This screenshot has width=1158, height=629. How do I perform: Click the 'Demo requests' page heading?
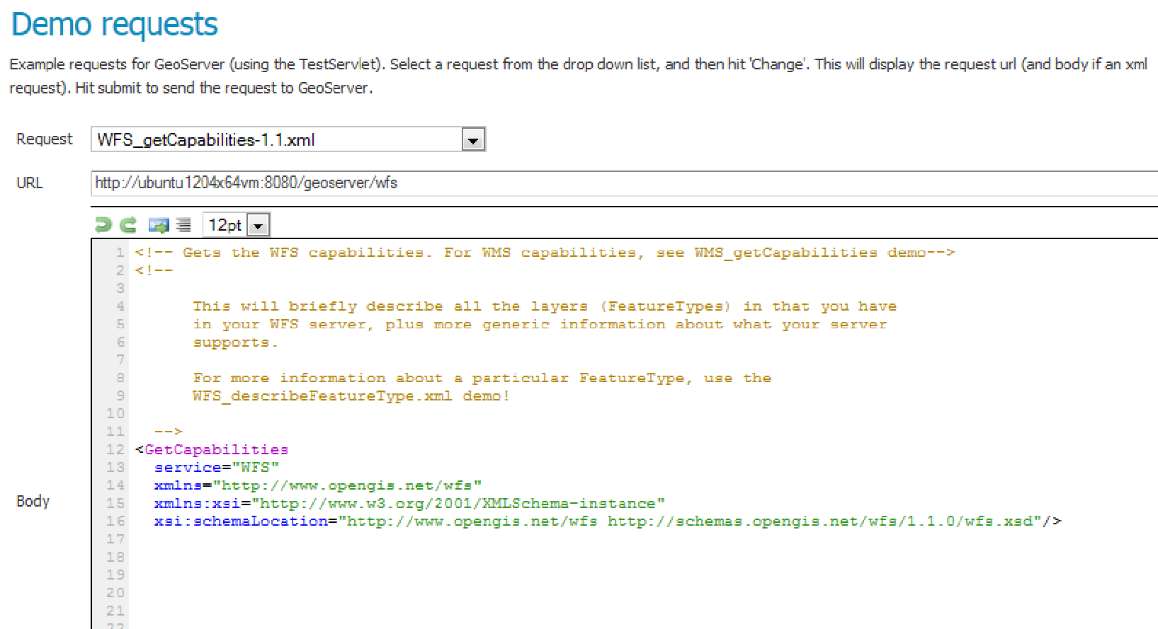pos(115,24)
